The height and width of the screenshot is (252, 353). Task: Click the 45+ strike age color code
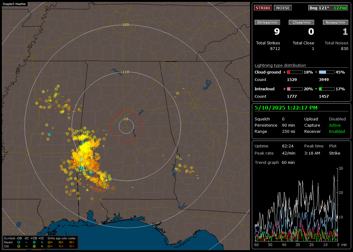click(72, 242)
